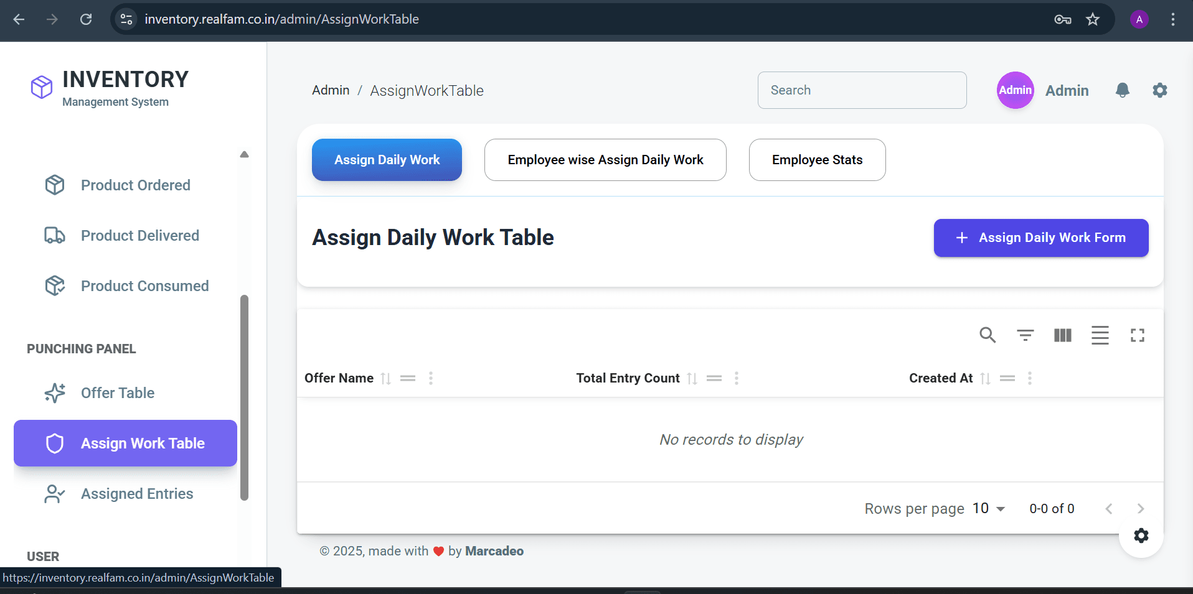Open the Marcadeo footer link

494,551
